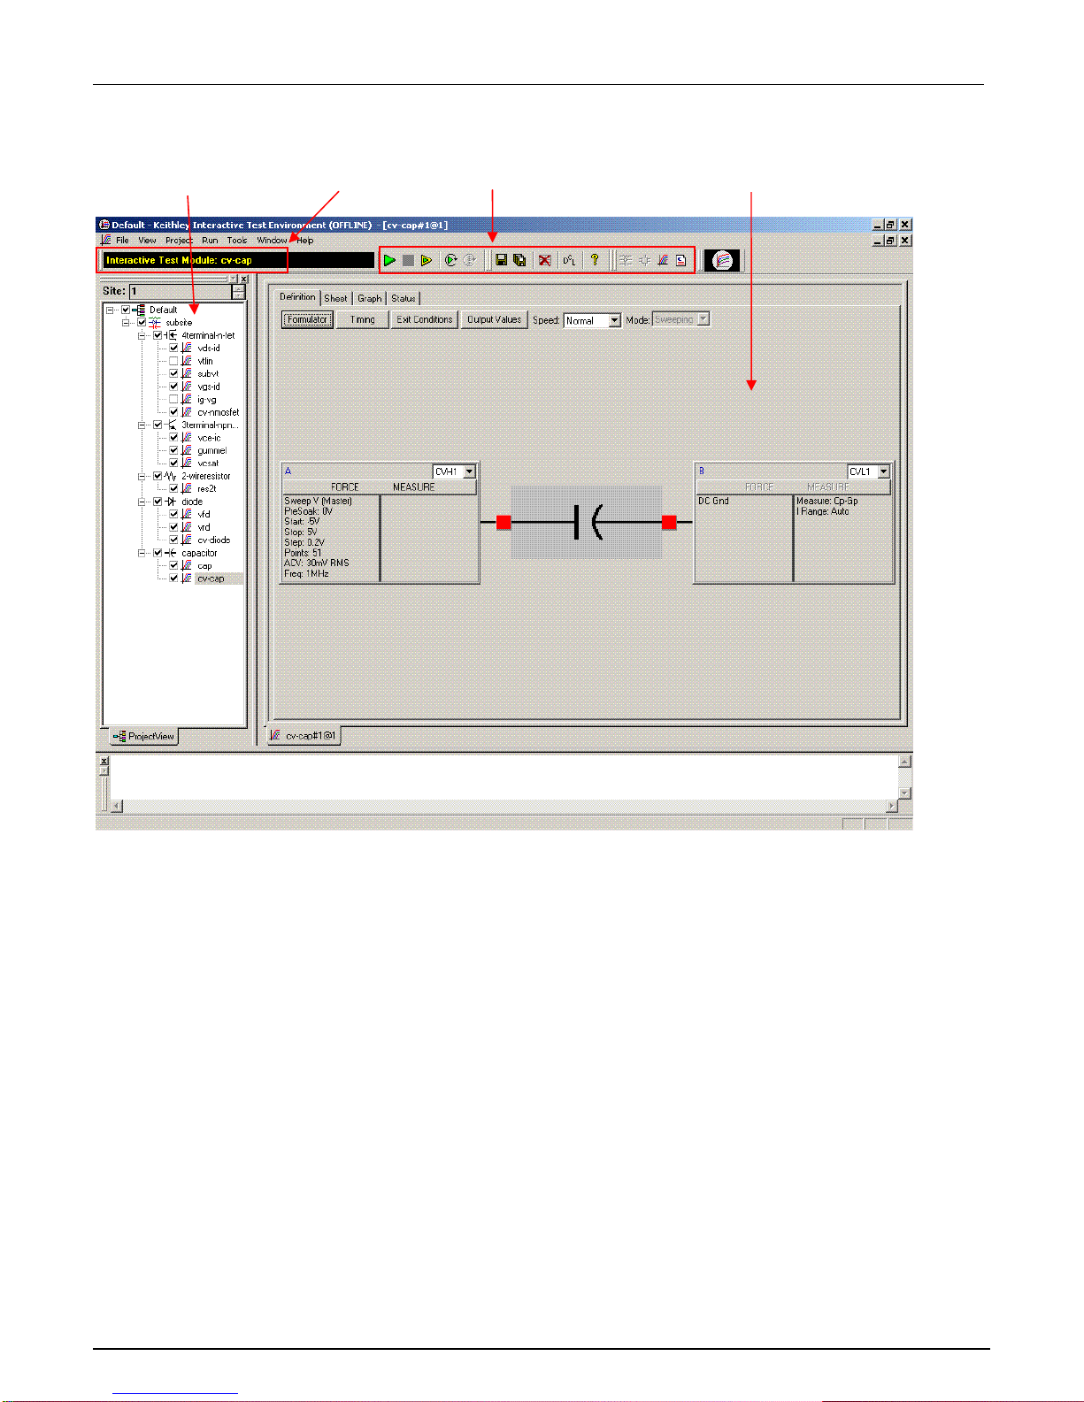
Task: Click the DL toolbar icon
Action: 569,260
